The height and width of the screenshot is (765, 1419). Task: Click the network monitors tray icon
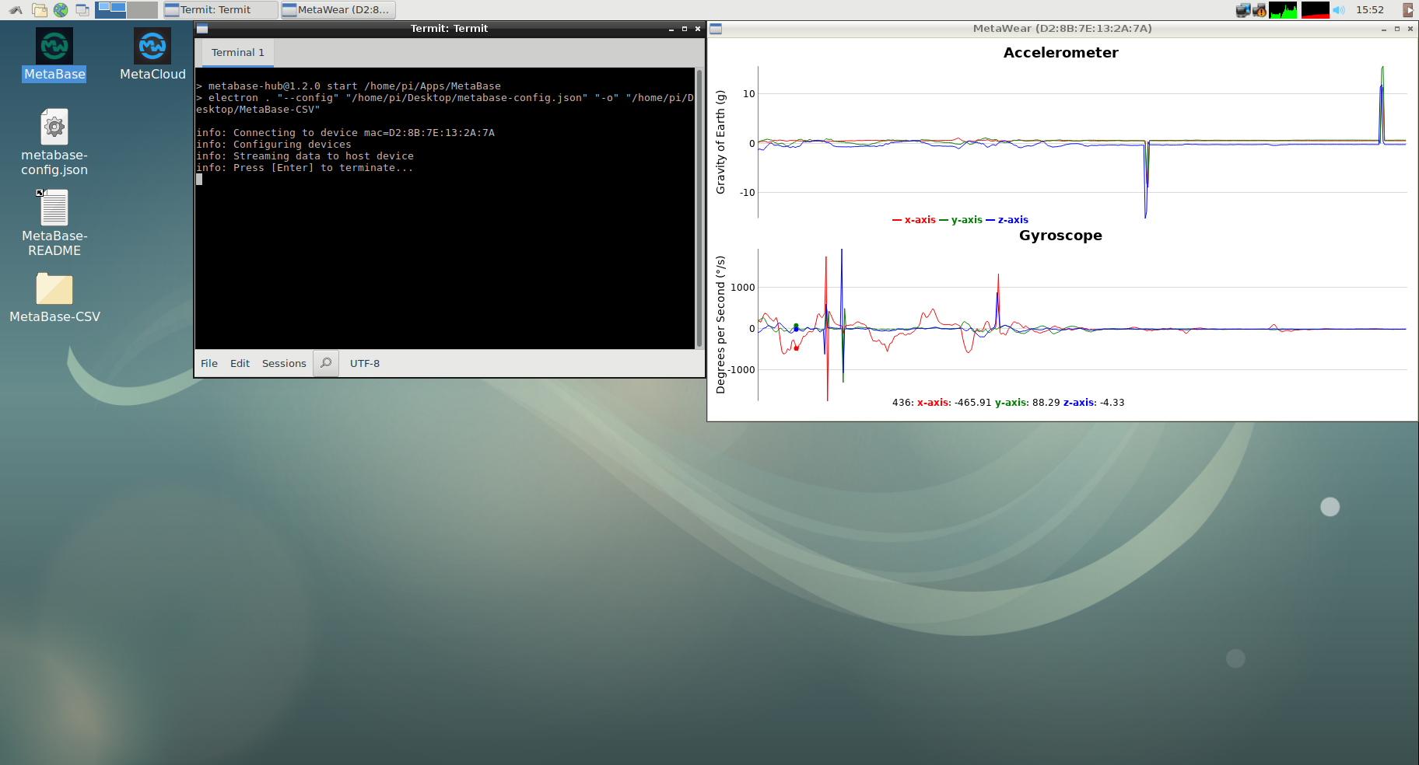pos(1242,10)
